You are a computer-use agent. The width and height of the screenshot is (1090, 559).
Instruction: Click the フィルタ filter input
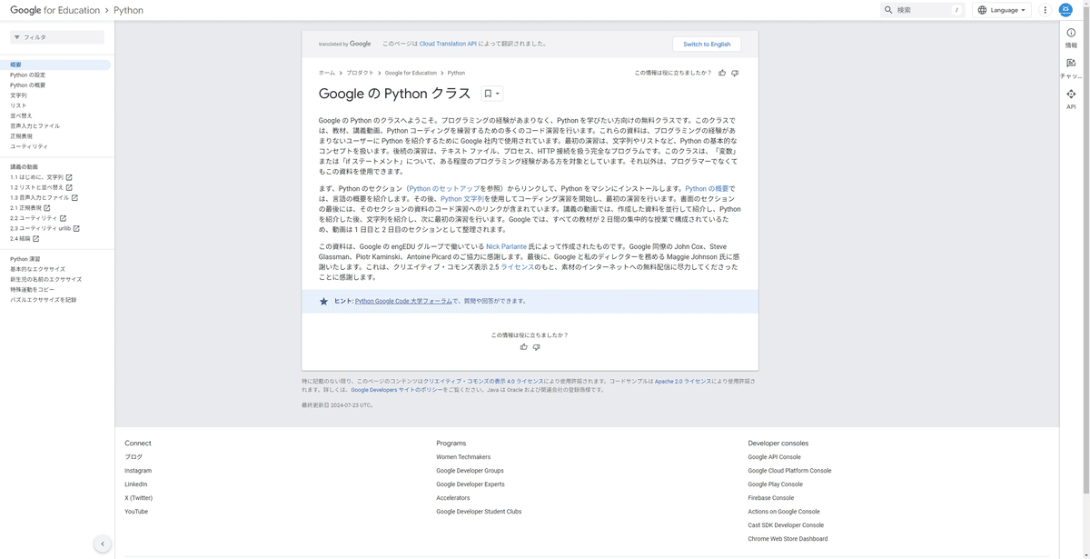tap(57, 37)
